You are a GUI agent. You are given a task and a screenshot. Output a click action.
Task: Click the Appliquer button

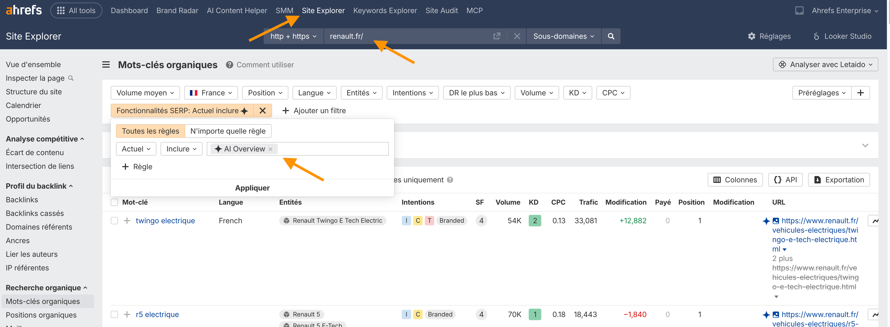coord(252,188)
